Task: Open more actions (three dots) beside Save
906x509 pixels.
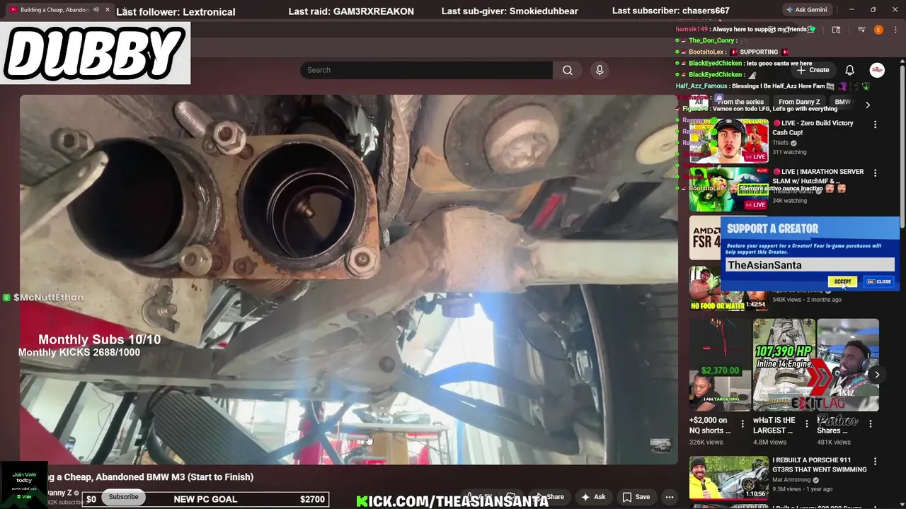Action: click(x=670, y=497)
